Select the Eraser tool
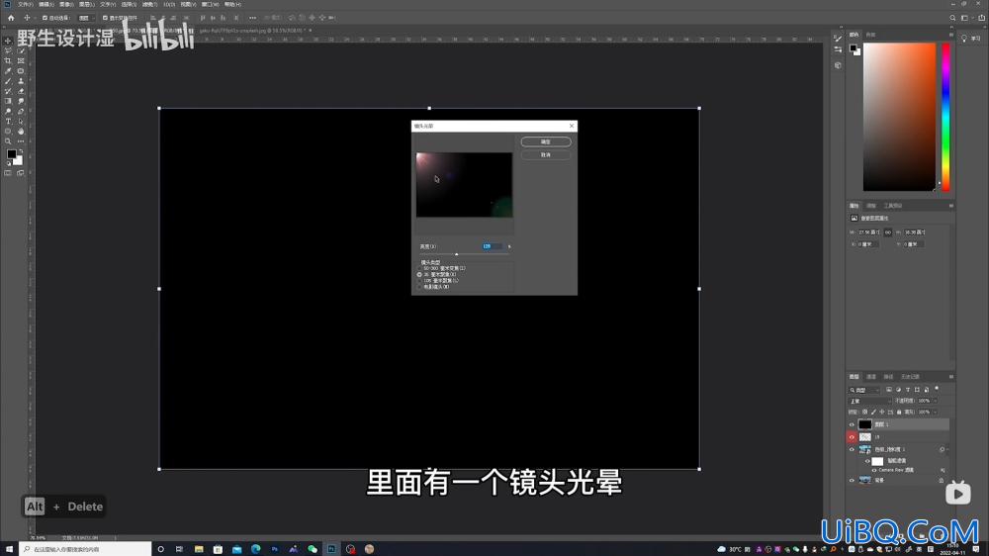The height and width of the screenshot is (556, 989). (21, 91)
